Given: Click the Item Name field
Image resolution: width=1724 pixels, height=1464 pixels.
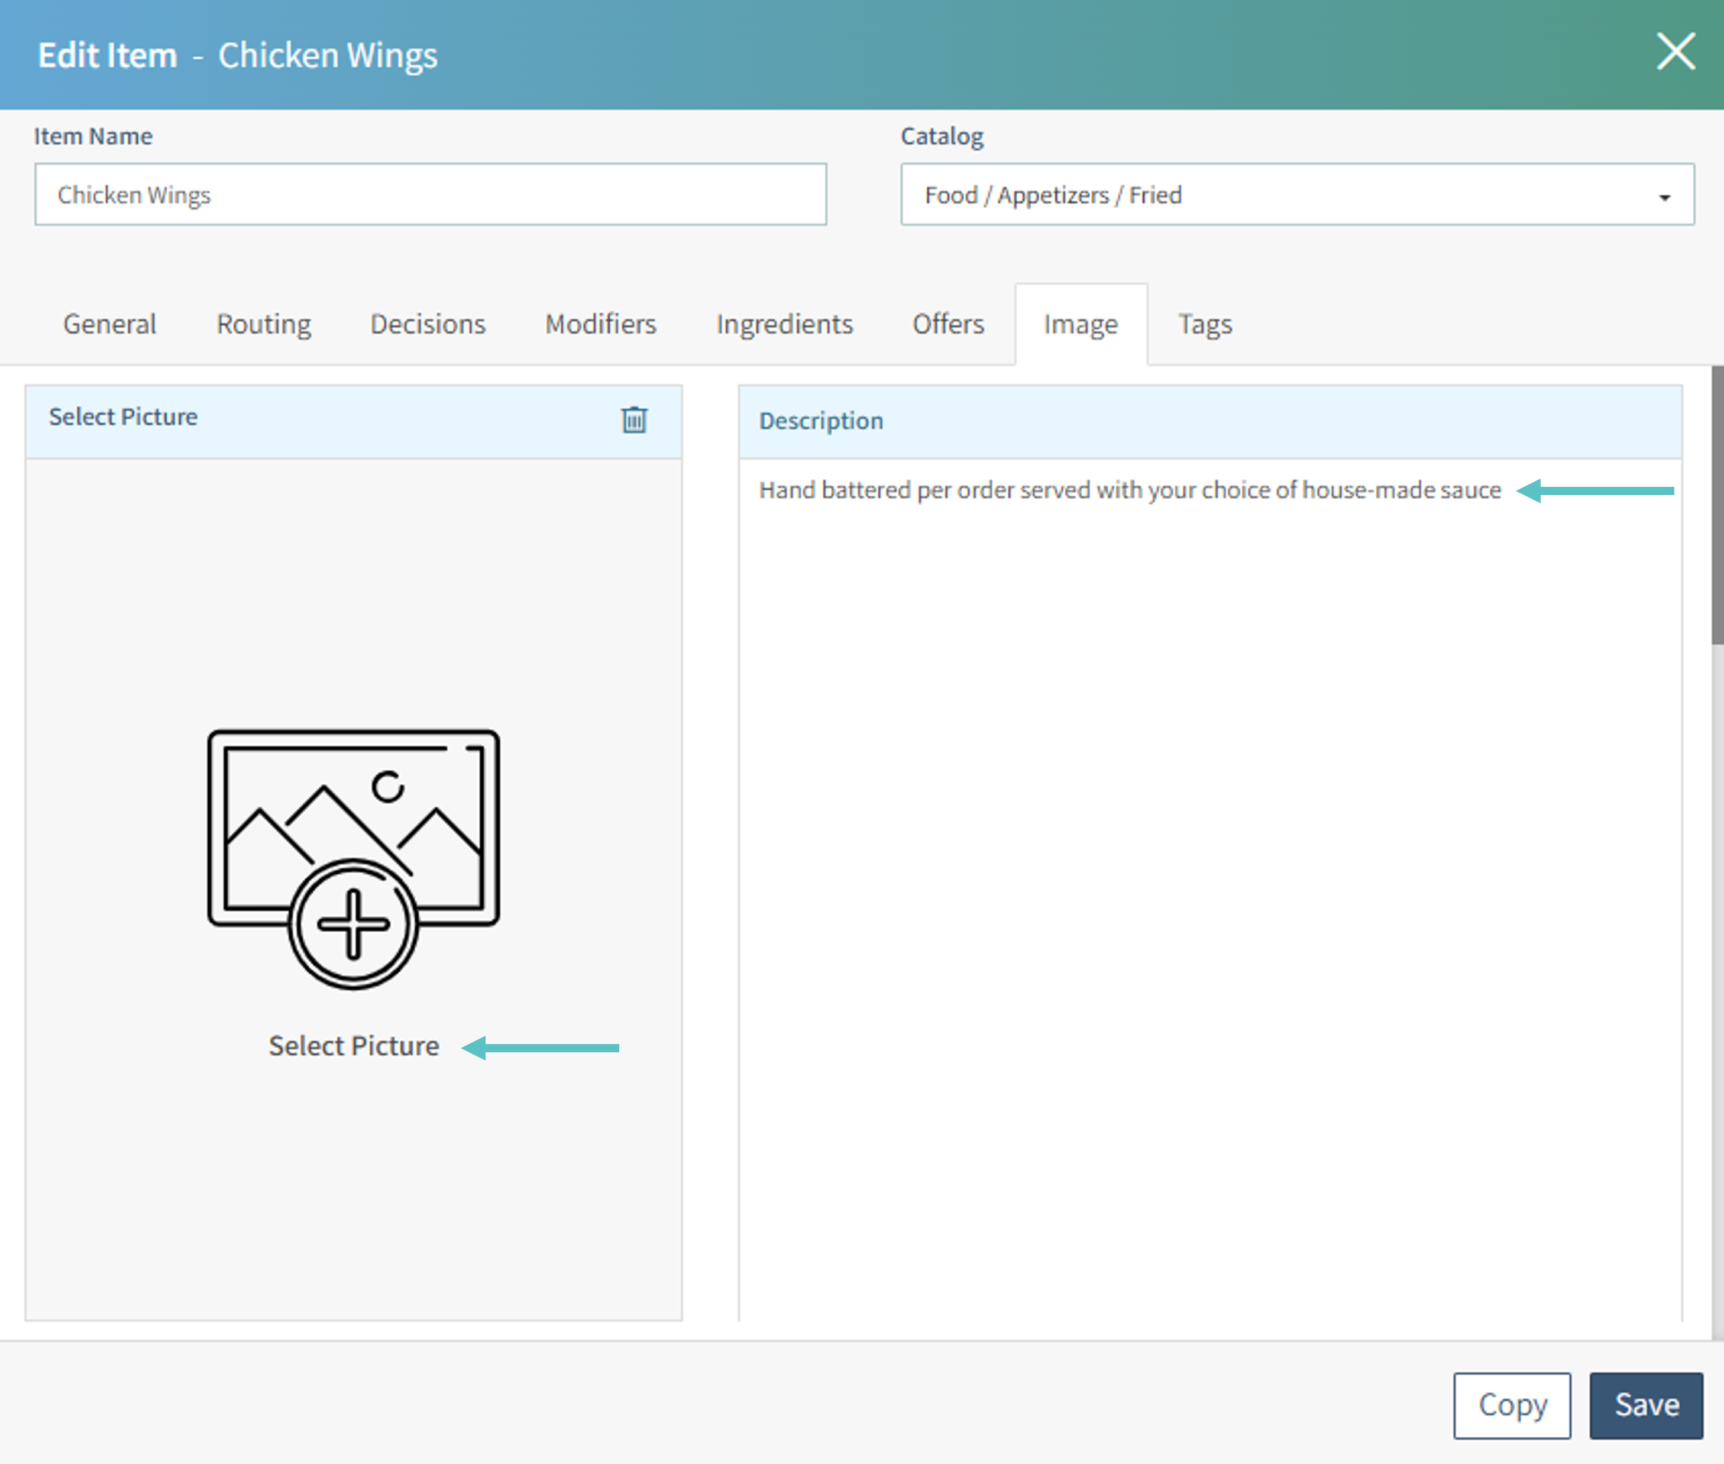Looking at the screenshot, I should click(430, 194).
